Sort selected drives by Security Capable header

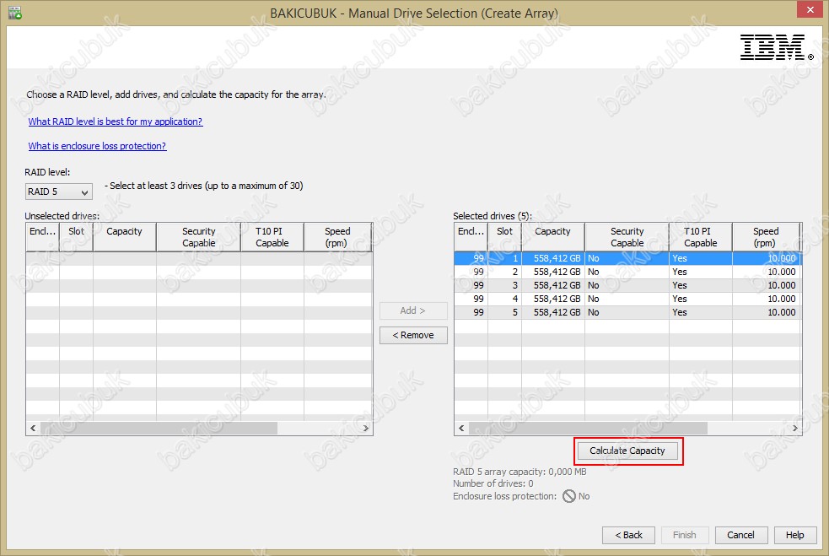(627, 237)
